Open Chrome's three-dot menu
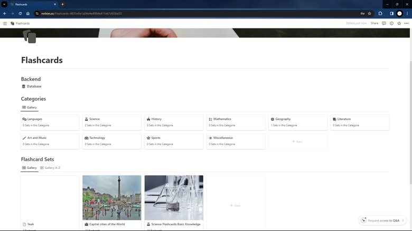 [407, 13]
